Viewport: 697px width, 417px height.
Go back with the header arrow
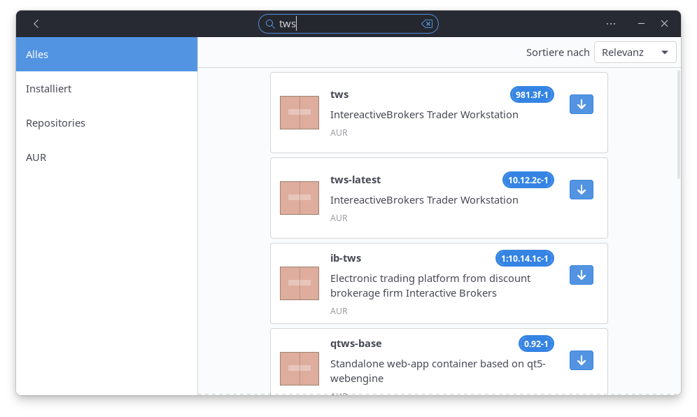(36, 24)
